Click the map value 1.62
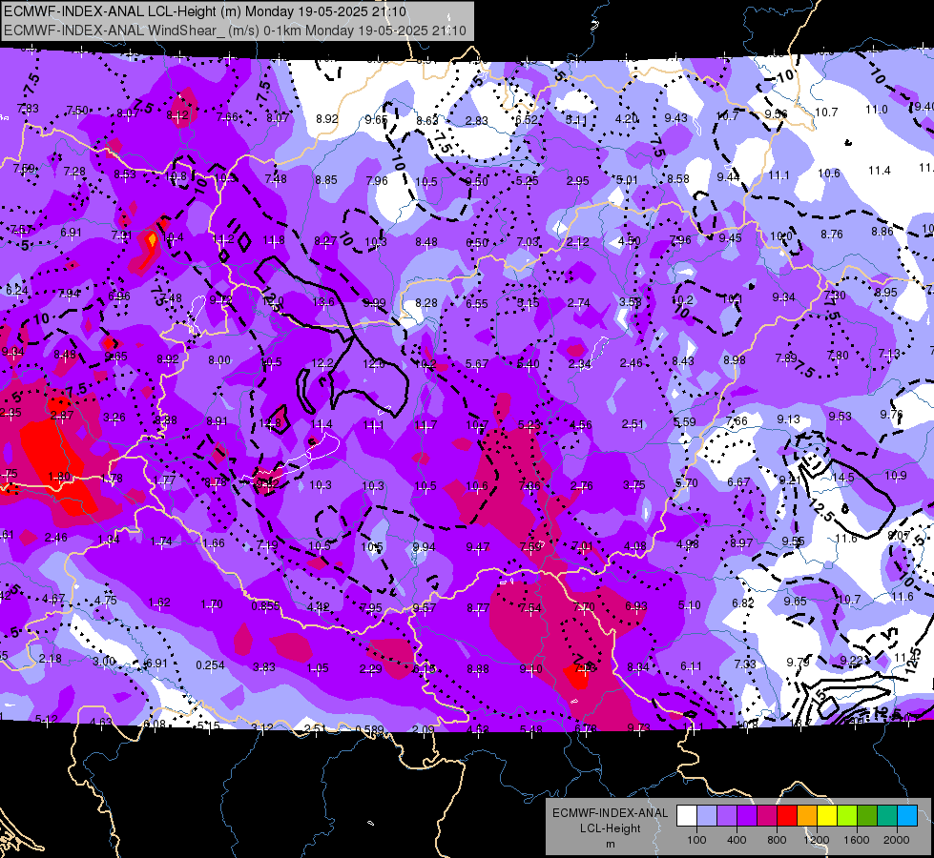This screenshot has width=934, height=858. [159, 603]
